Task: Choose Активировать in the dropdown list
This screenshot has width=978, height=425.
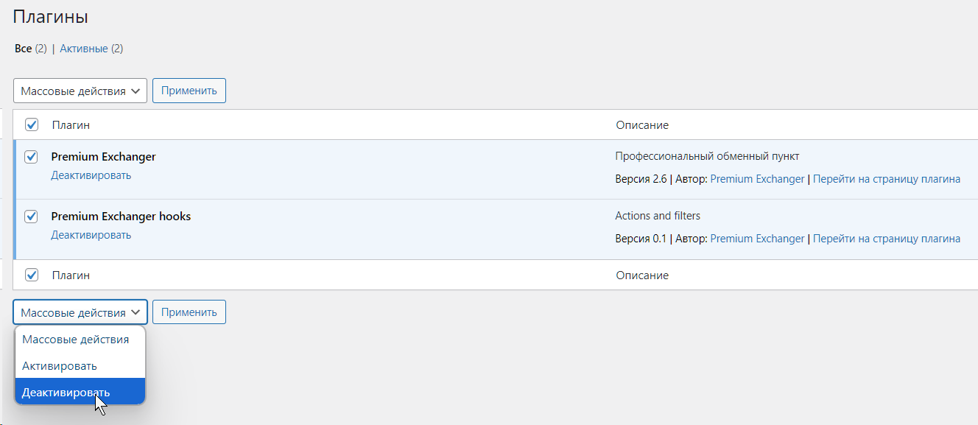Action: pyautogui.click(x=60, y=365)
